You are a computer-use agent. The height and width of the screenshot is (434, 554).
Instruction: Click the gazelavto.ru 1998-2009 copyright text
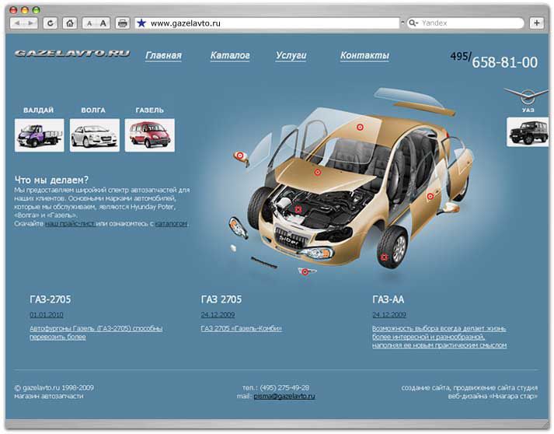click(x=54, y=387)
